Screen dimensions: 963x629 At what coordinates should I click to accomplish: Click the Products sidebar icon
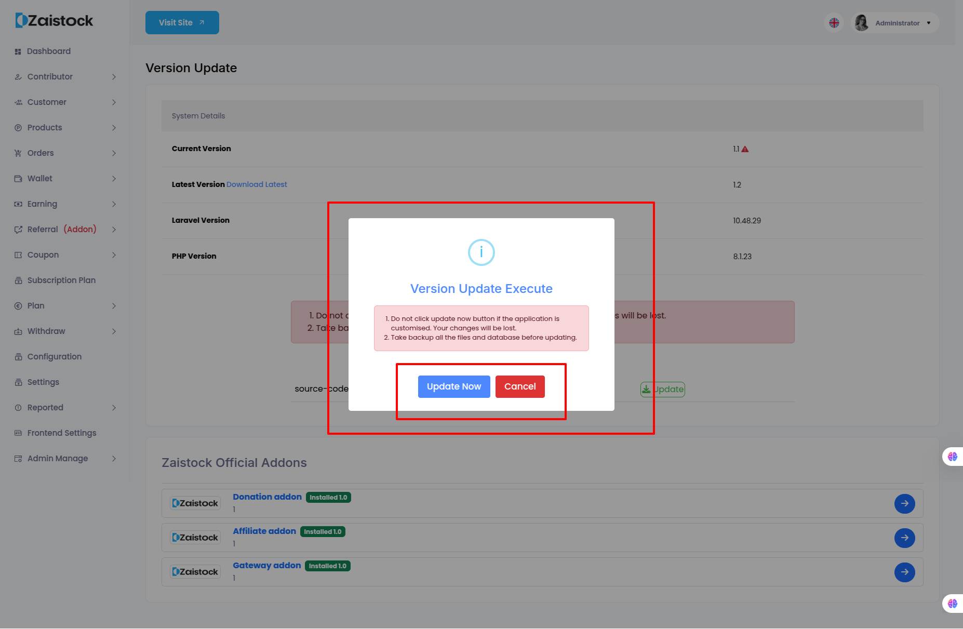point(18,128)
